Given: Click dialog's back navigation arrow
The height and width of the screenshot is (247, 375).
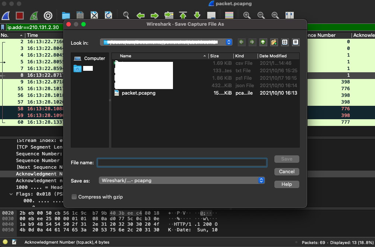Looking at the screenshot, I should (241, 42).
